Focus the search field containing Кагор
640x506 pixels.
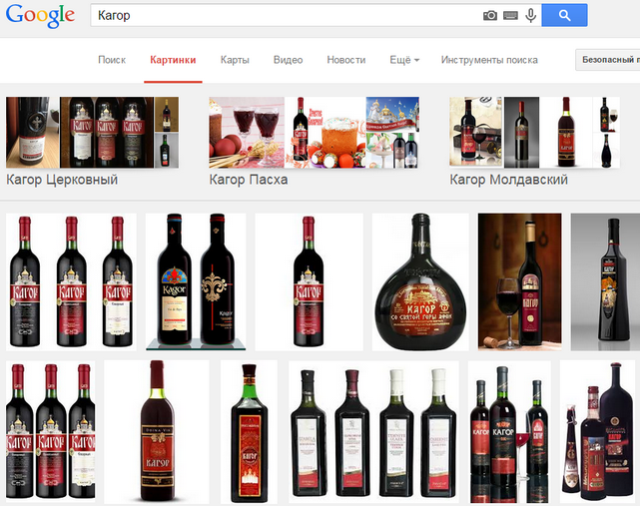point(286,16)
